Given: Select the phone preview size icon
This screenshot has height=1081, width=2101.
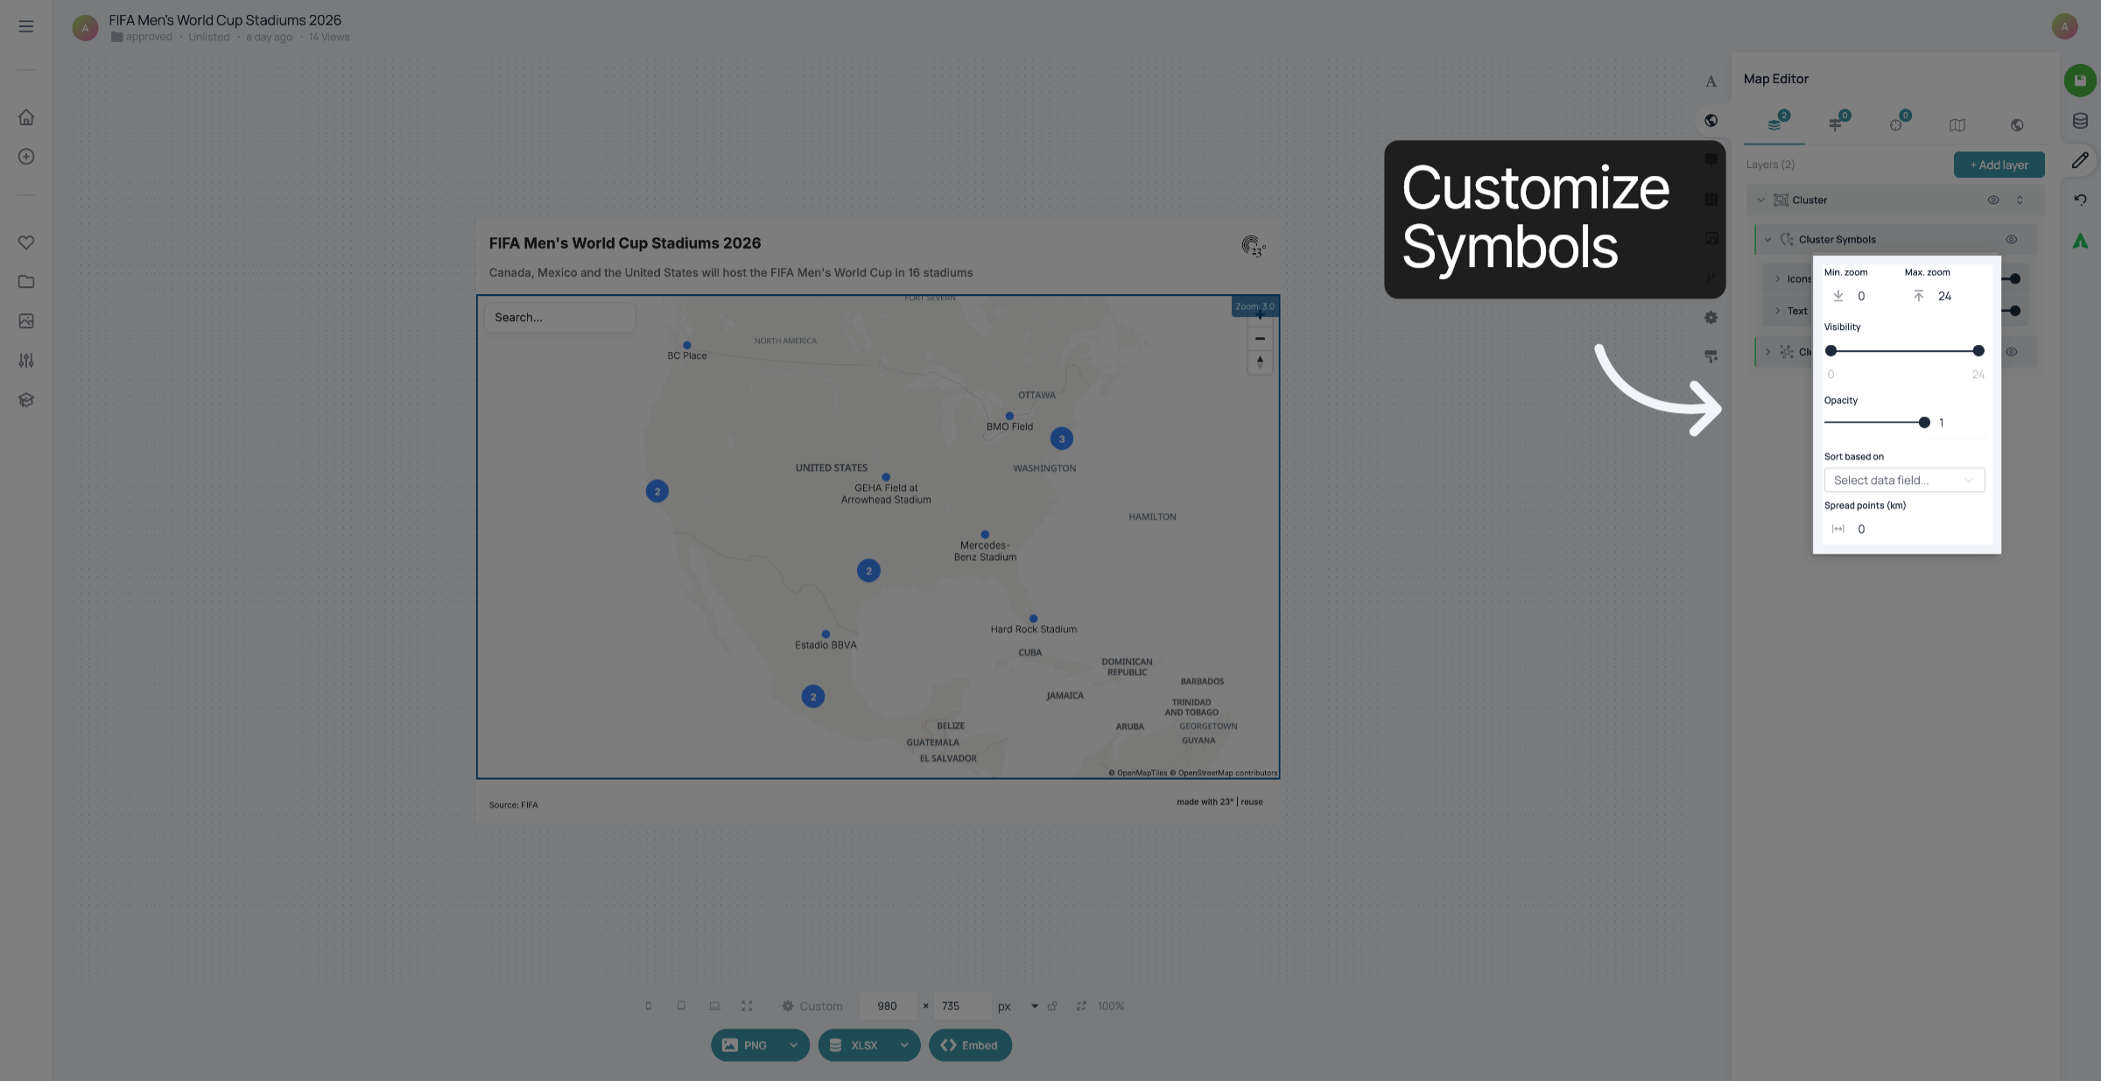Looking at the screenshot, I should pos(649,1007).
